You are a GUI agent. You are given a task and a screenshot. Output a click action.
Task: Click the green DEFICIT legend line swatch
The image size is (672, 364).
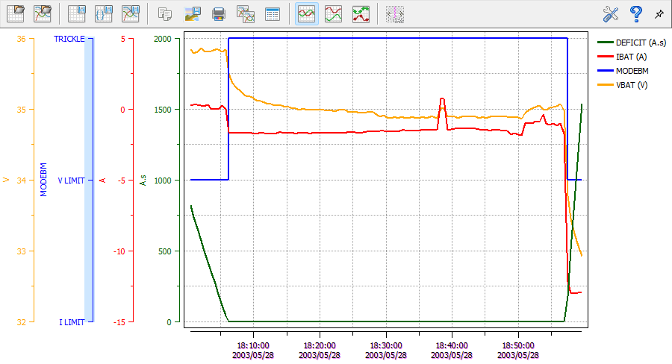605,43
